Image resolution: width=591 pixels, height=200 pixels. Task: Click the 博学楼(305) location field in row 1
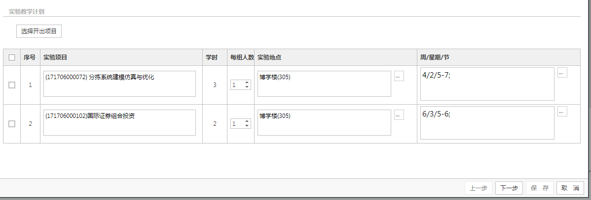324,84
